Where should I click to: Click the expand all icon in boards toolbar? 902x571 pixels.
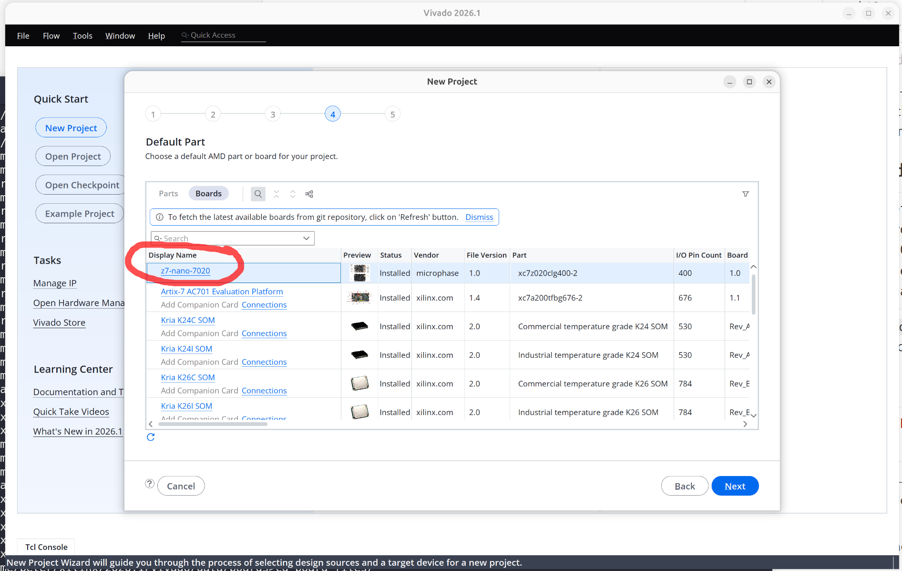[293, 194]
